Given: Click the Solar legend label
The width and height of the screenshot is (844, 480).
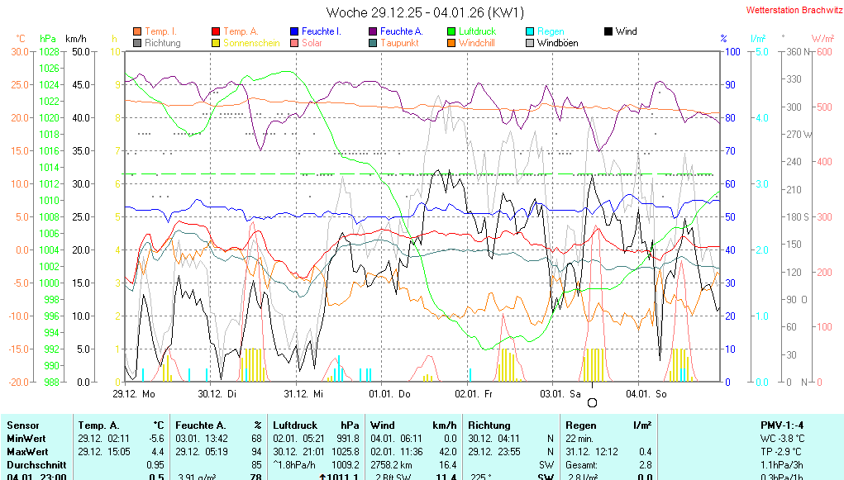Looking at the screenshot, I should point(312,43).
